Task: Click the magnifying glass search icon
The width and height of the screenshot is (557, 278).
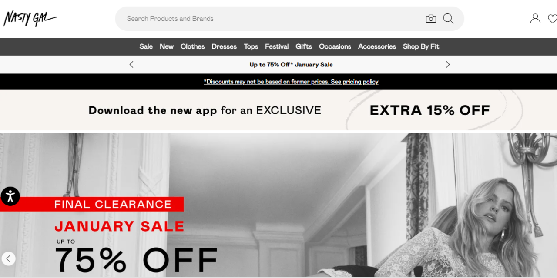Action: coord(448,19)
